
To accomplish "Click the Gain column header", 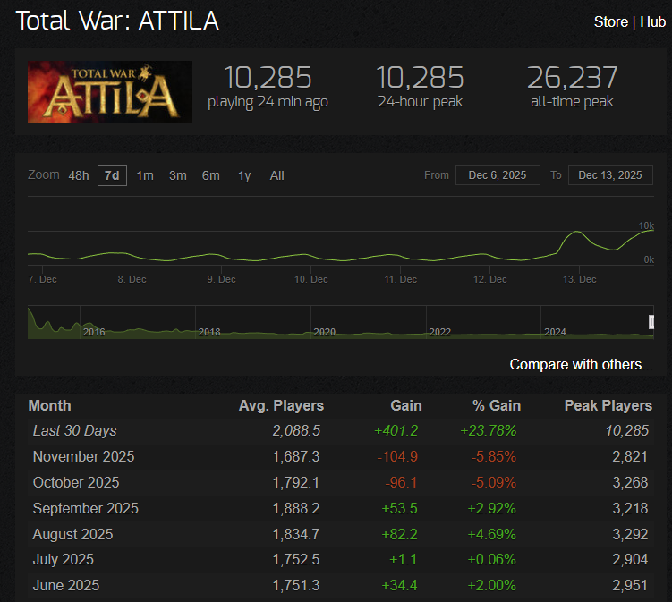I will (406, 406).
